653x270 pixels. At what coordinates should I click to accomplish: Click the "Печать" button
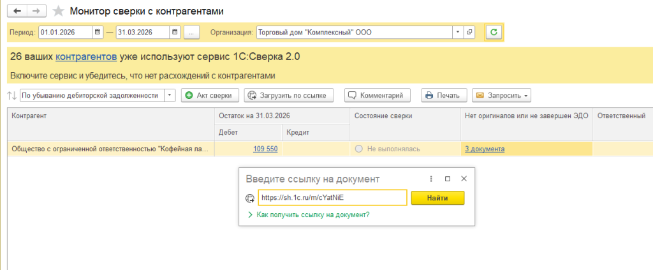pos(443,96)
